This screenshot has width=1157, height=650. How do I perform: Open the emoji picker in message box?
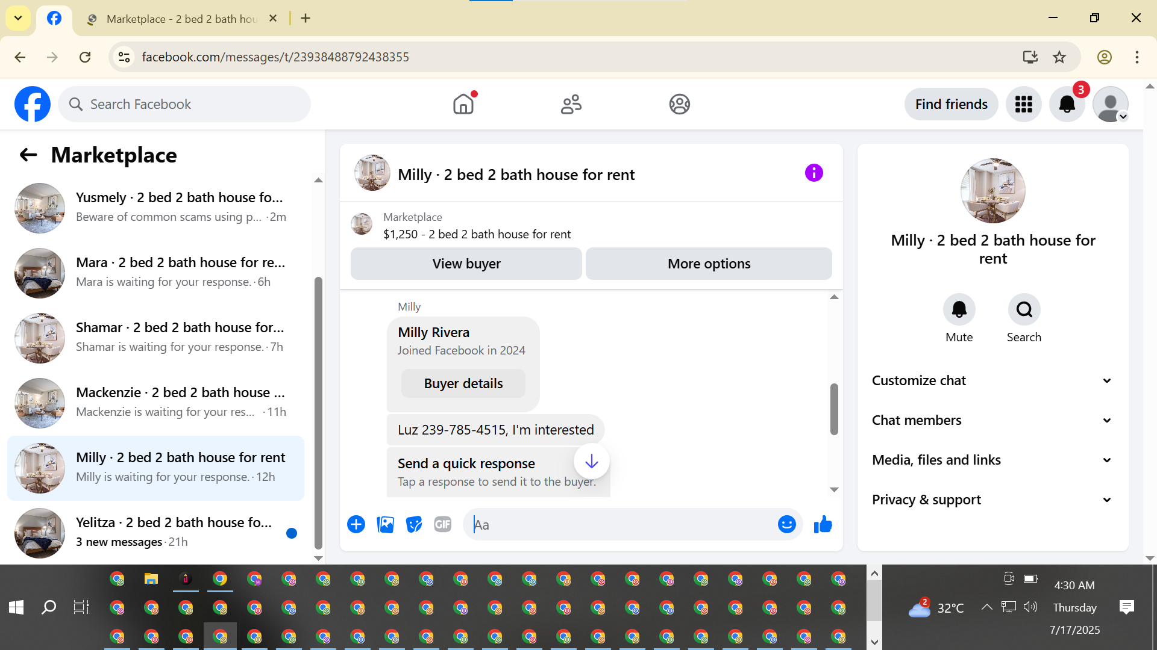coord(786,525)
